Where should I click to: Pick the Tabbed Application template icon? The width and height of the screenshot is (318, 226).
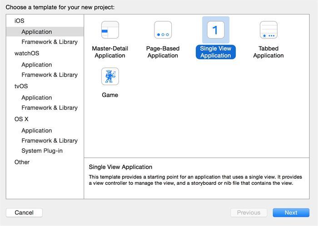[268, 30]
